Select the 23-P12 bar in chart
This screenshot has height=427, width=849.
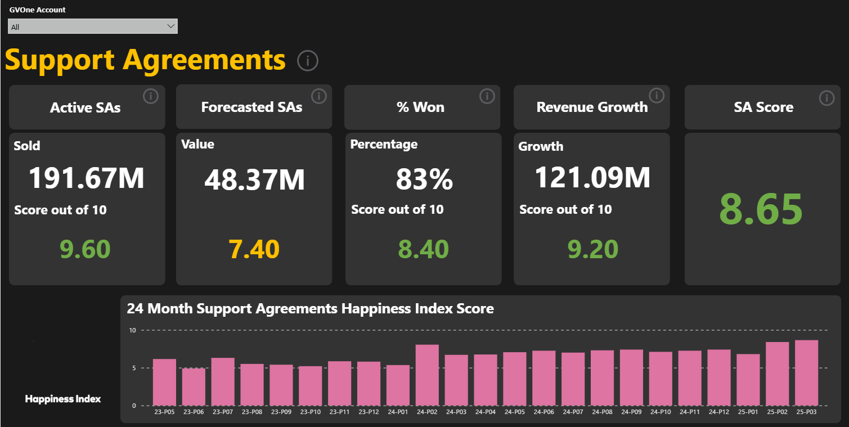pos(369,384)
